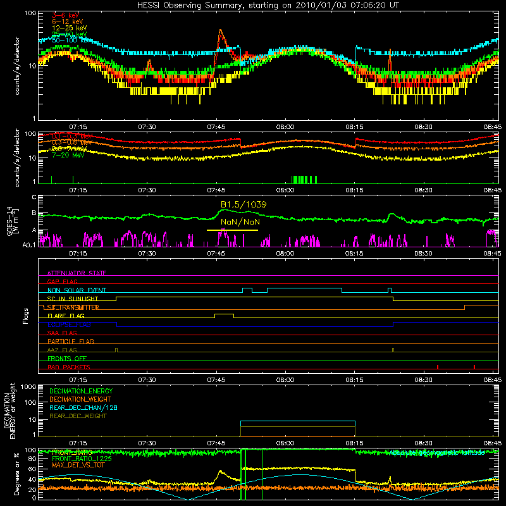Click the cyan decimation rectangle top edge

pyautogui.click(x=298, y=421)
